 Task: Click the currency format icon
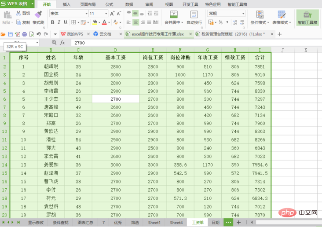coord(211,22)
